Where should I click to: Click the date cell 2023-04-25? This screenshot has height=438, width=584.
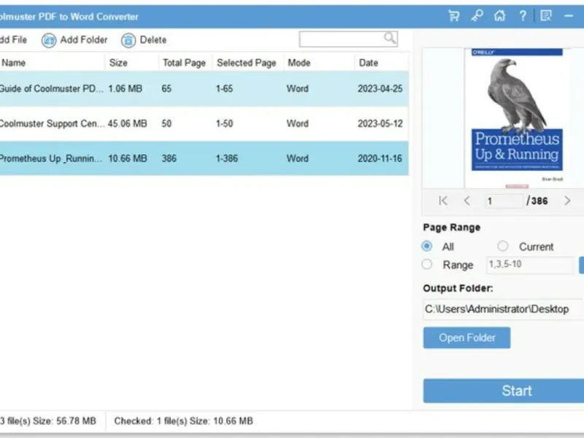(x=380, y=88)
